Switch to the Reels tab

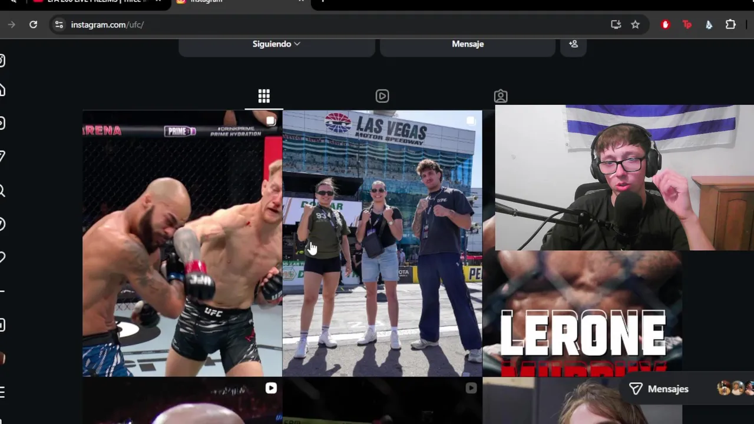382,96
